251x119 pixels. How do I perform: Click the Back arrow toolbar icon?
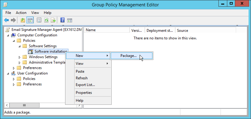(x=6, y=20)
